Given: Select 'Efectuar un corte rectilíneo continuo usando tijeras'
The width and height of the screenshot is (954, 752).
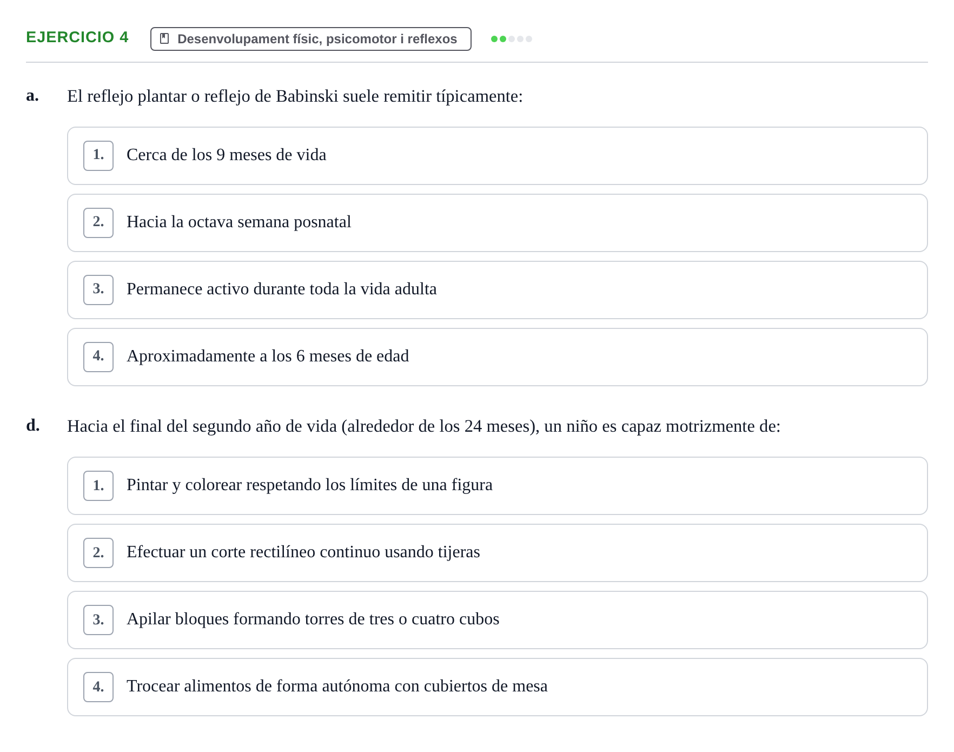Looking at the screenshot, I should 498,553.
